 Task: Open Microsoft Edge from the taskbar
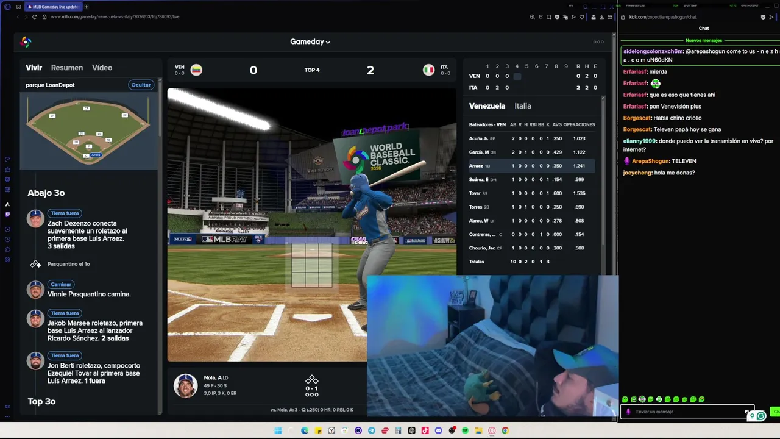point(305,430)
